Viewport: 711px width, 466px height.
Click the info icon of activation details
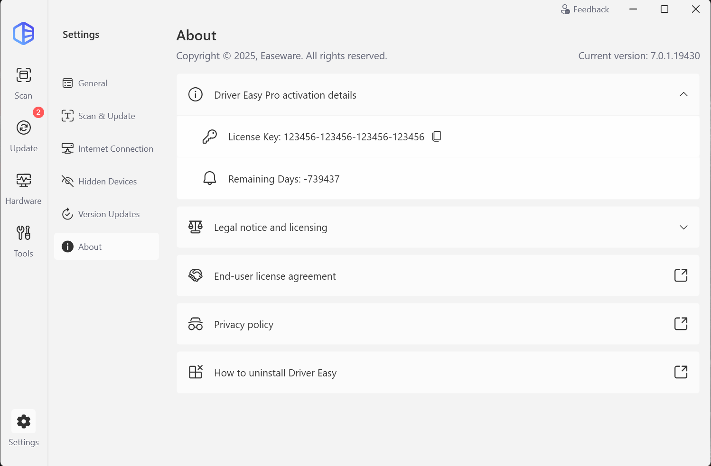(x=196, y=94)
